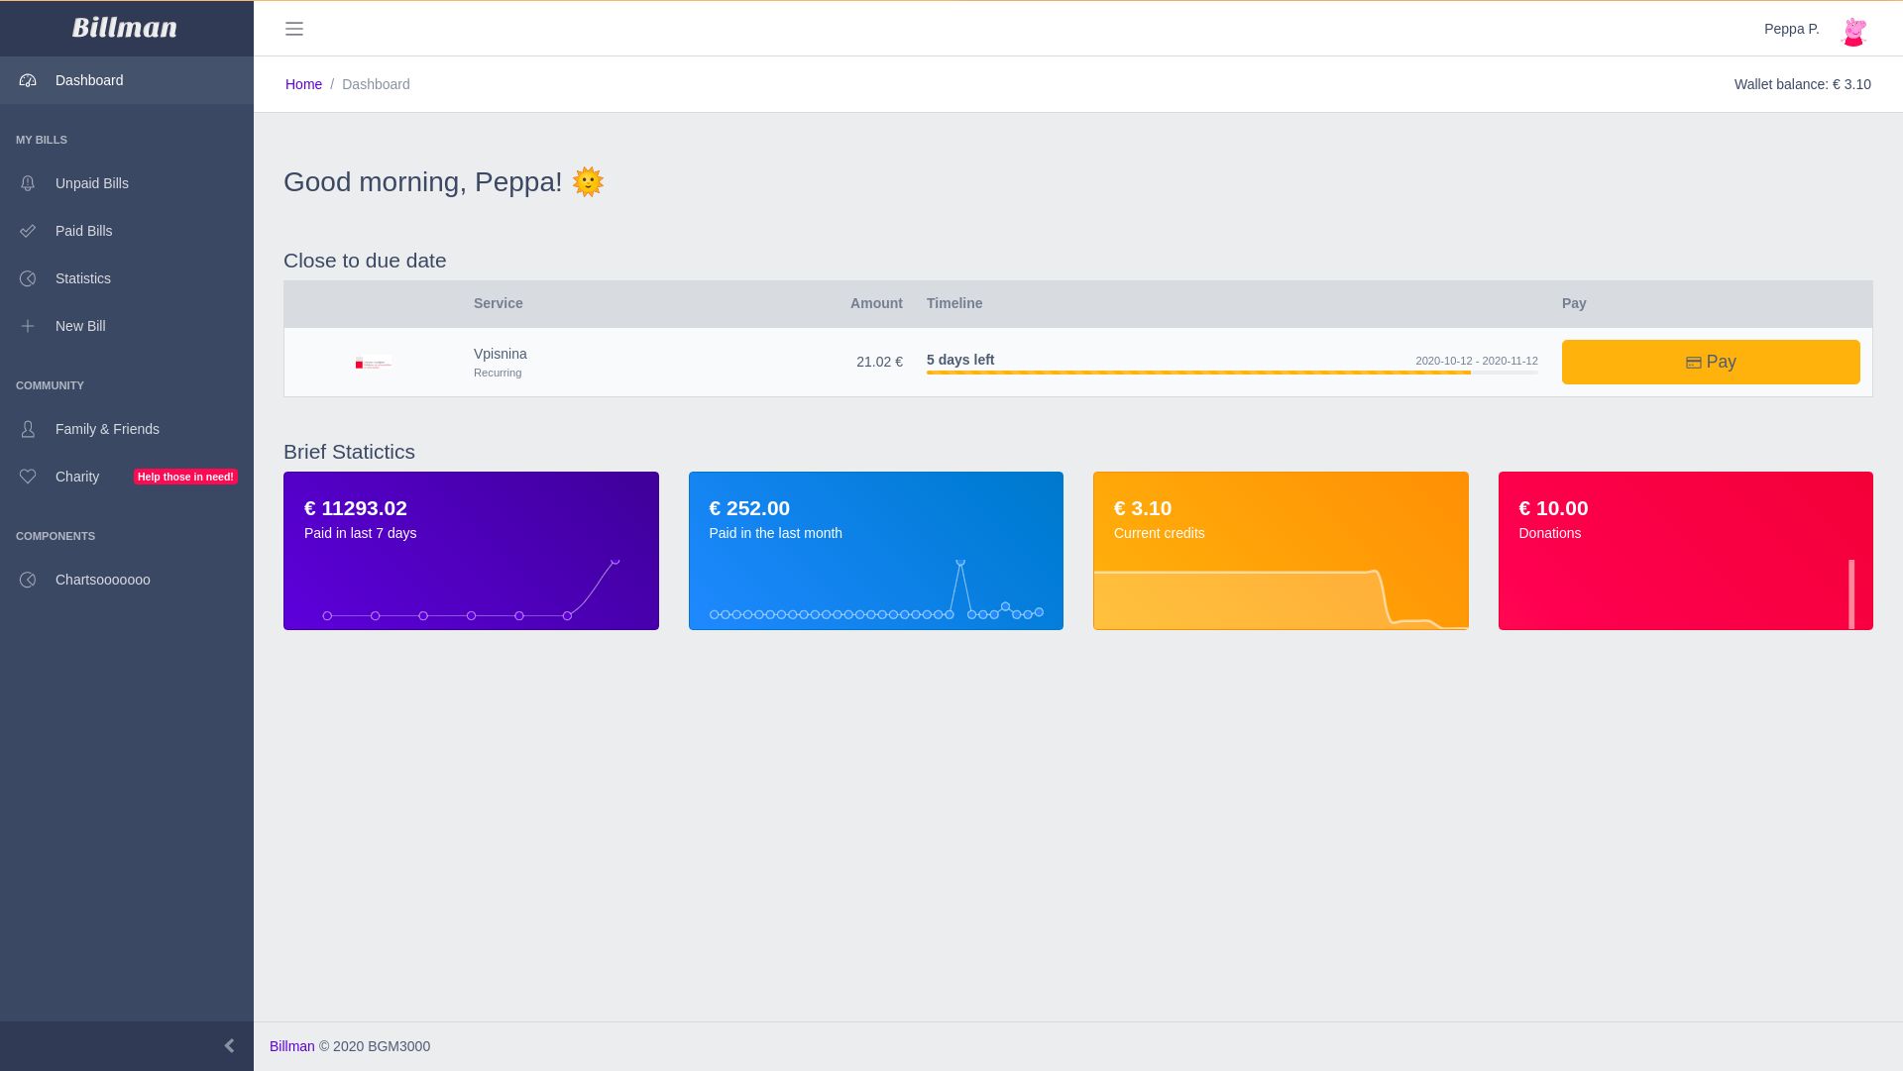Click the Peppa Pig avatar image
Image resolution: width=1903 pixels, height=1071 pixels.
click(x=1853, y=31)
